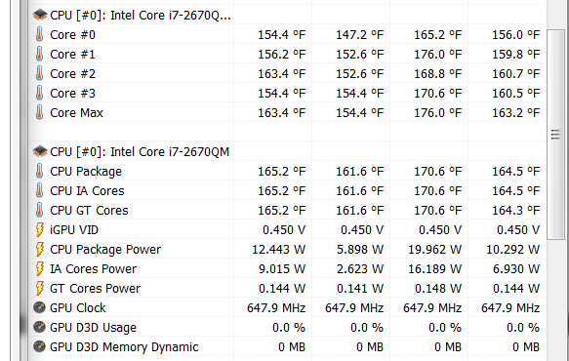
Task: Click the gauge icon beside GPU Clock
Action: tap(39, 307)
